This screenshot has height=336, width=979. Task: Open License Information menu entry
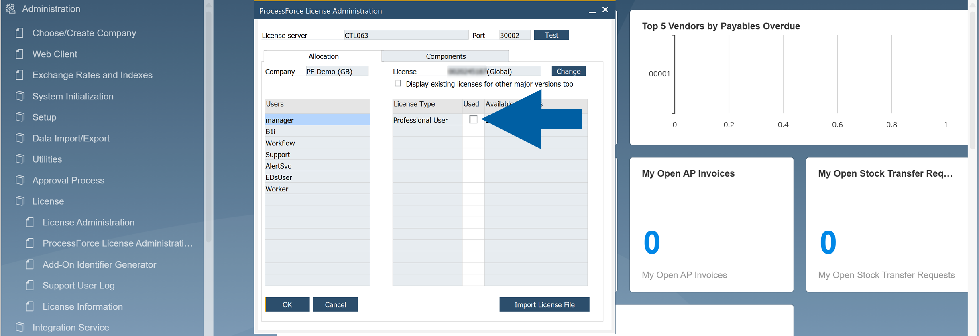tap(83, 306)
